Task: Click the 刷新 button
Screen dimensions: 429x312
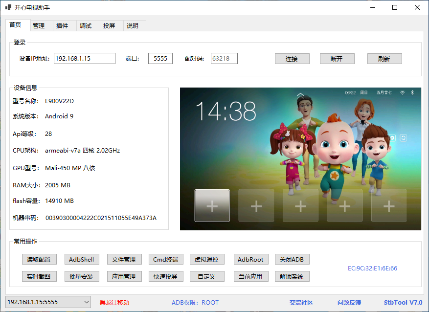Action: point(384,59)
